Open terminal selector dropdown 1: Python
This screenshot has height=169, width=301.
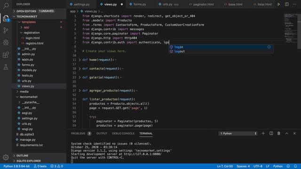[x=238, y=133]
